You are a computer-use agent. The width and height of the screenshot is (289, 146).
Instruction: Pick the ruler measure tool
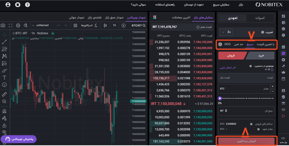tap(4, 94)
